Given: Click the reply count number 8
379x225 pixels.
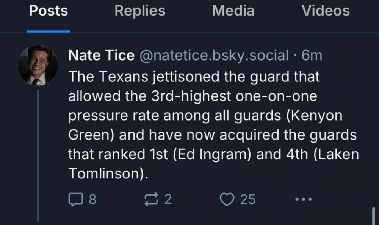Looking at the screenshot, I should click(x=92, y=199).
